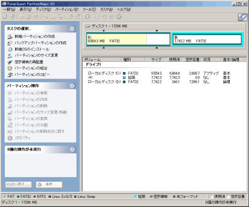Click the icon beside パーティションの分割

(10, 125)
